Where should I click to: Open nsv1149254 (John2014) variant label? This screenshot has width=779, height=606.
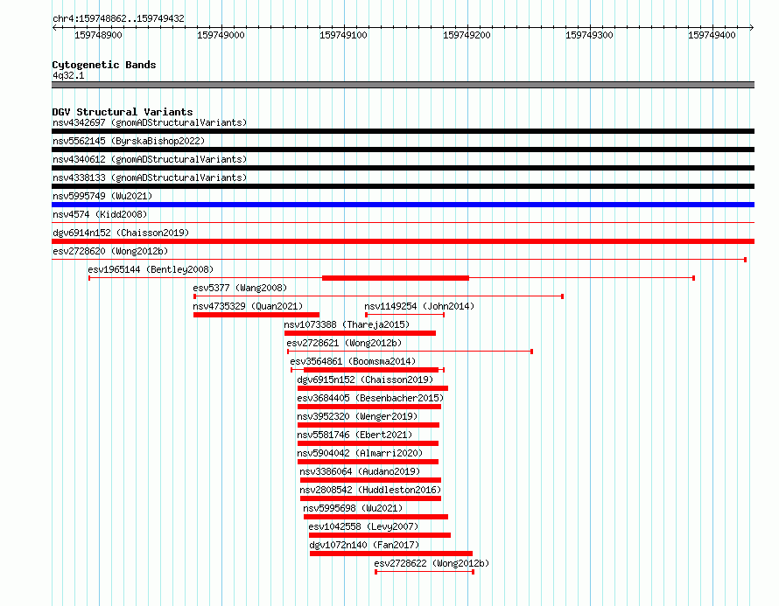pyautogui.click(x=419, y=306)
